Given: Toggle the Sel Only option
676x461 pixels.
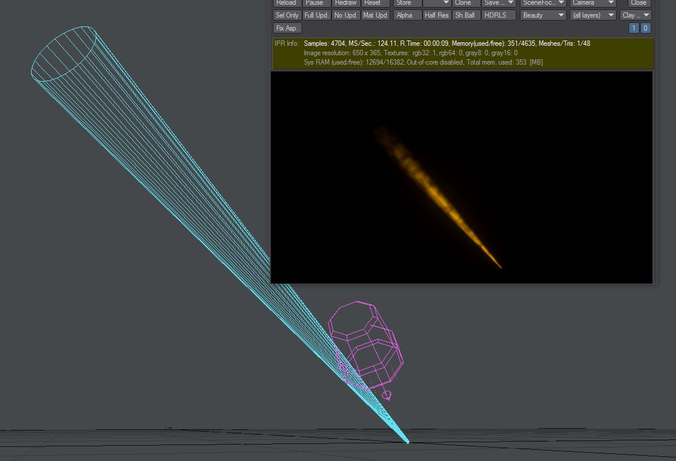Looking at the screenshot, I should coord(287,15).
